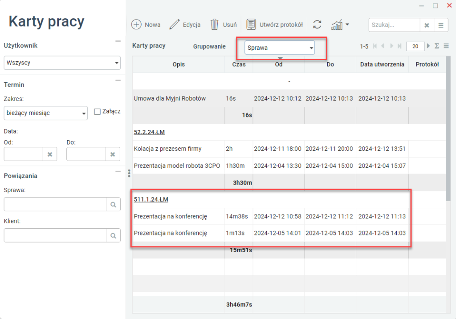Click the Klient input field
This screenshot has height=319, width=456.
coord(55,236)
